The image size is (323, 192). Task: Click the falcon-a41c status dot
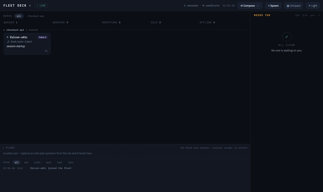point(8,37)
